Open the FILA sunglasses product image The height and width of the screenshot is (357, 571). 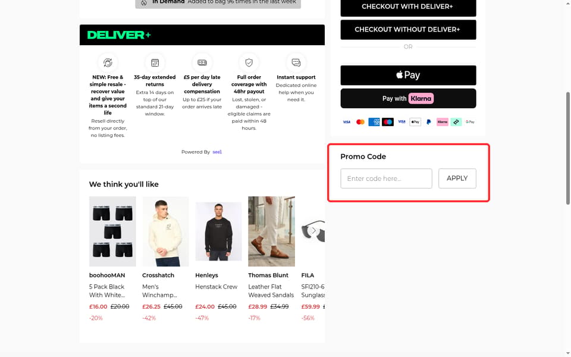(x=313, y=231)
